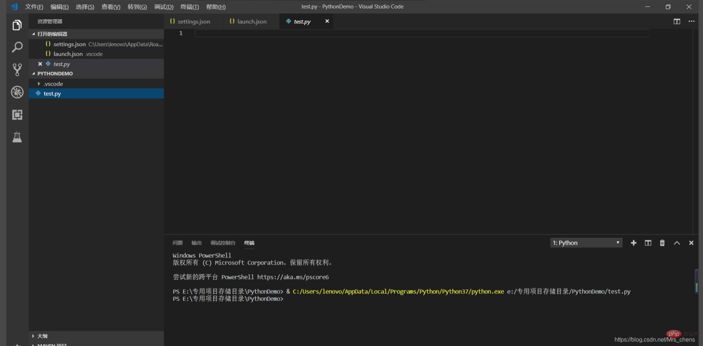Split the editor to the right

coord(677,21)
